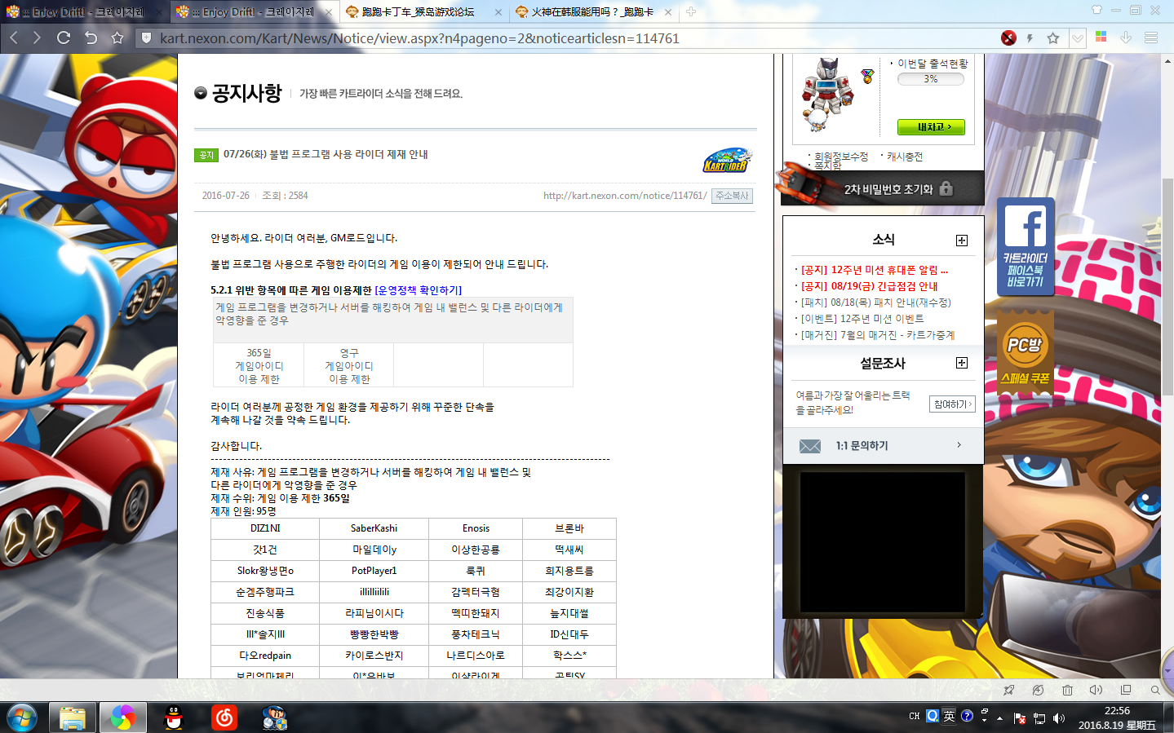Open the colorful apps grid icon
Viewport: 1174px width, 733px height.
click(x=1101, y=38)
